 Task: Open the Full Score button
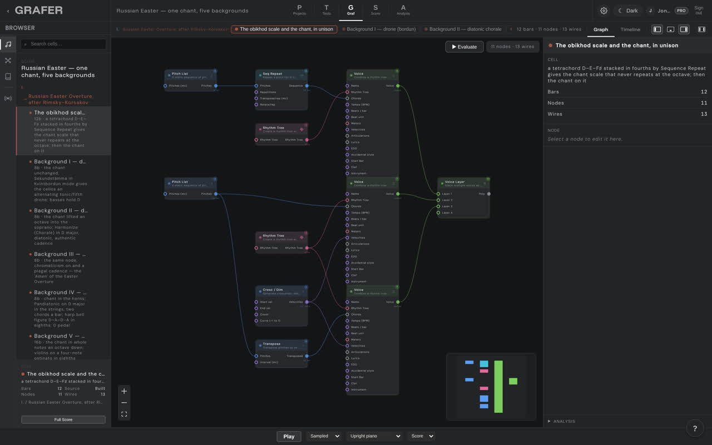coord(63,419)
